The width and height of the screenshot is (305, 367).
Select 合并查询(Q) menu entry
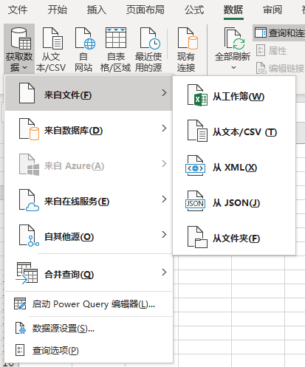pos(89,272)
